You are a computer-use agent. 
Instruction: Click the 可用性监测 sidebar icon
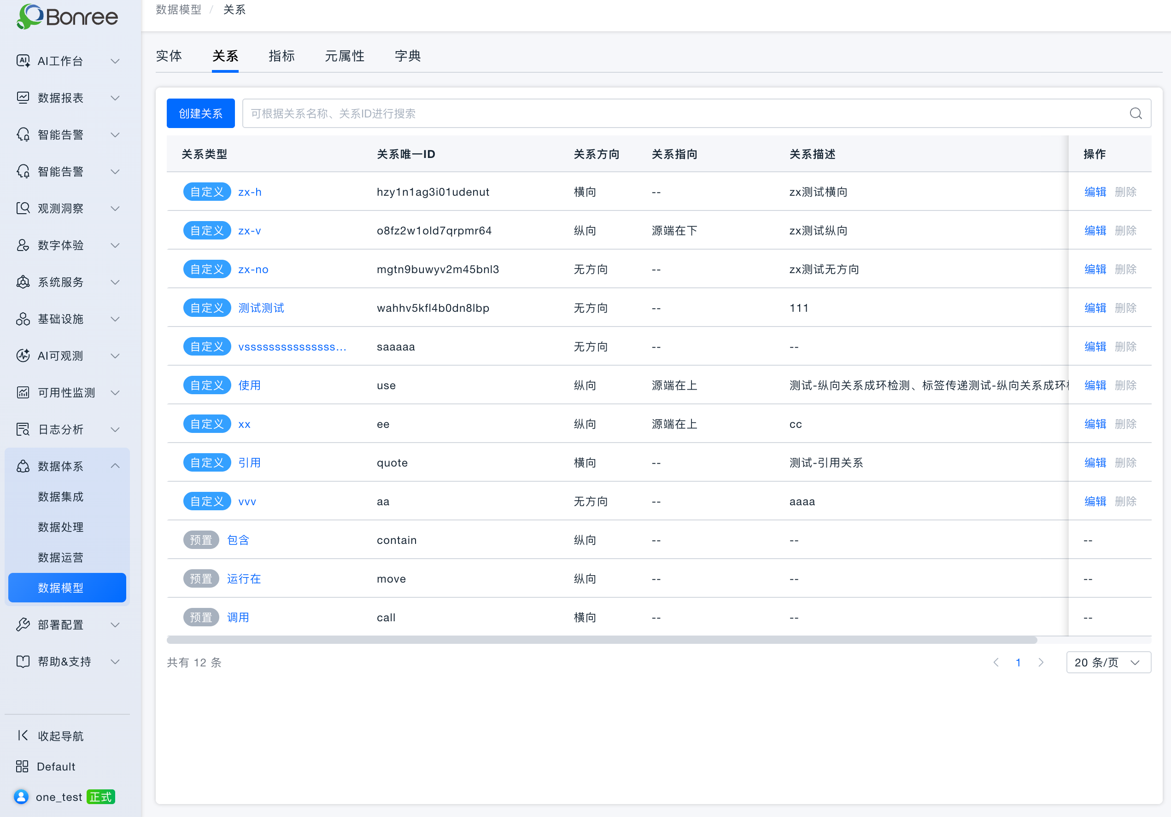23,393
